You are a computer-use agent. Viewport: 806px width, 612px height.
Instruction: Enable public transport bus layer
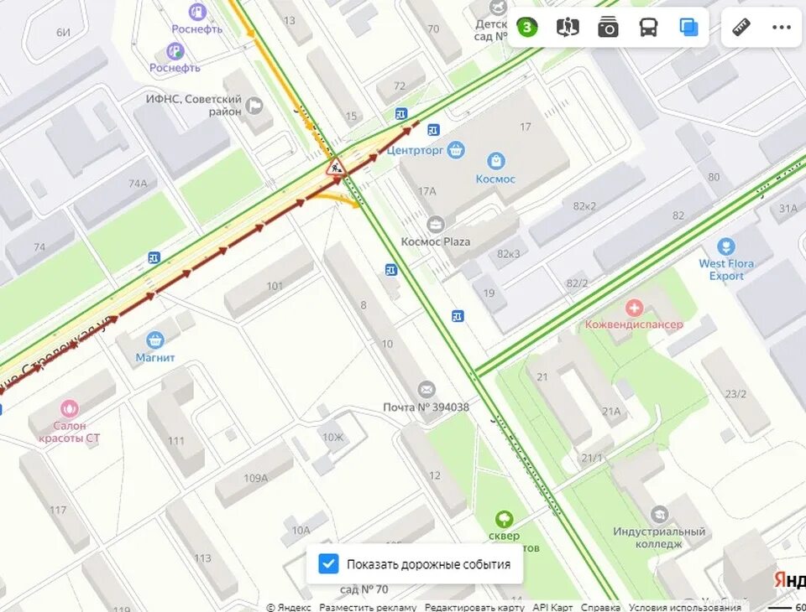(x=648, y=27)
